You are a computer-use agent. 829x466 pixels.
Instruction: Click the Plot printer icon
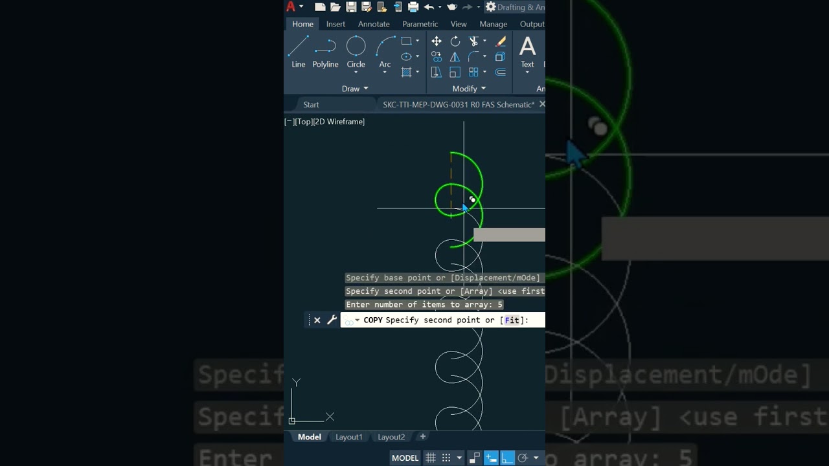413,7
